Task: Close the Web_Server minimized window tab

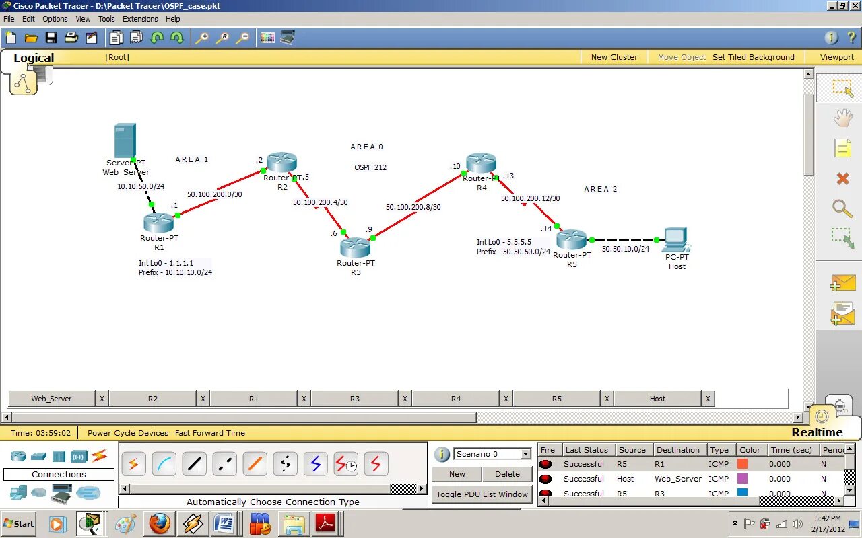Action: (102, 399)
